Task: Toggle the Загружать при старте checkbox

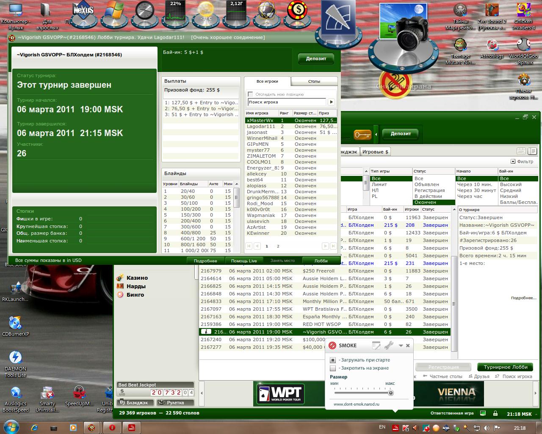Action: (333, 360)
